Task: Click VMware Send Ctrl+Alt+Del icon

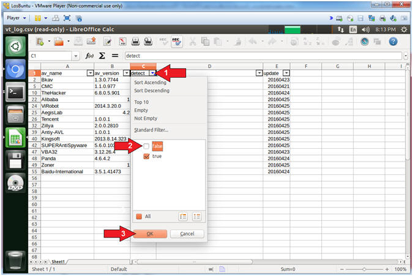Action: 55,18
